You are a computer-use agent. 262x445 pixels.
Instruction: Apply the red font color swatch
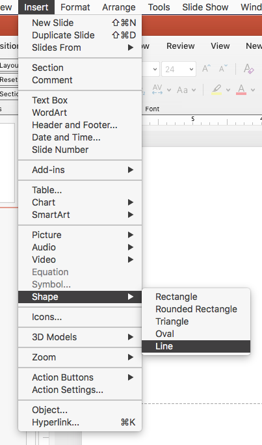point(241,90)
